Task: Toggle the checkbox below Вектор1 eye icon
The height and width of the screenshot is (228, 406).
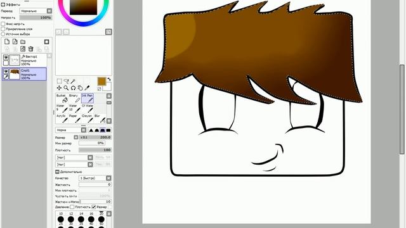Action: (6, 63)
